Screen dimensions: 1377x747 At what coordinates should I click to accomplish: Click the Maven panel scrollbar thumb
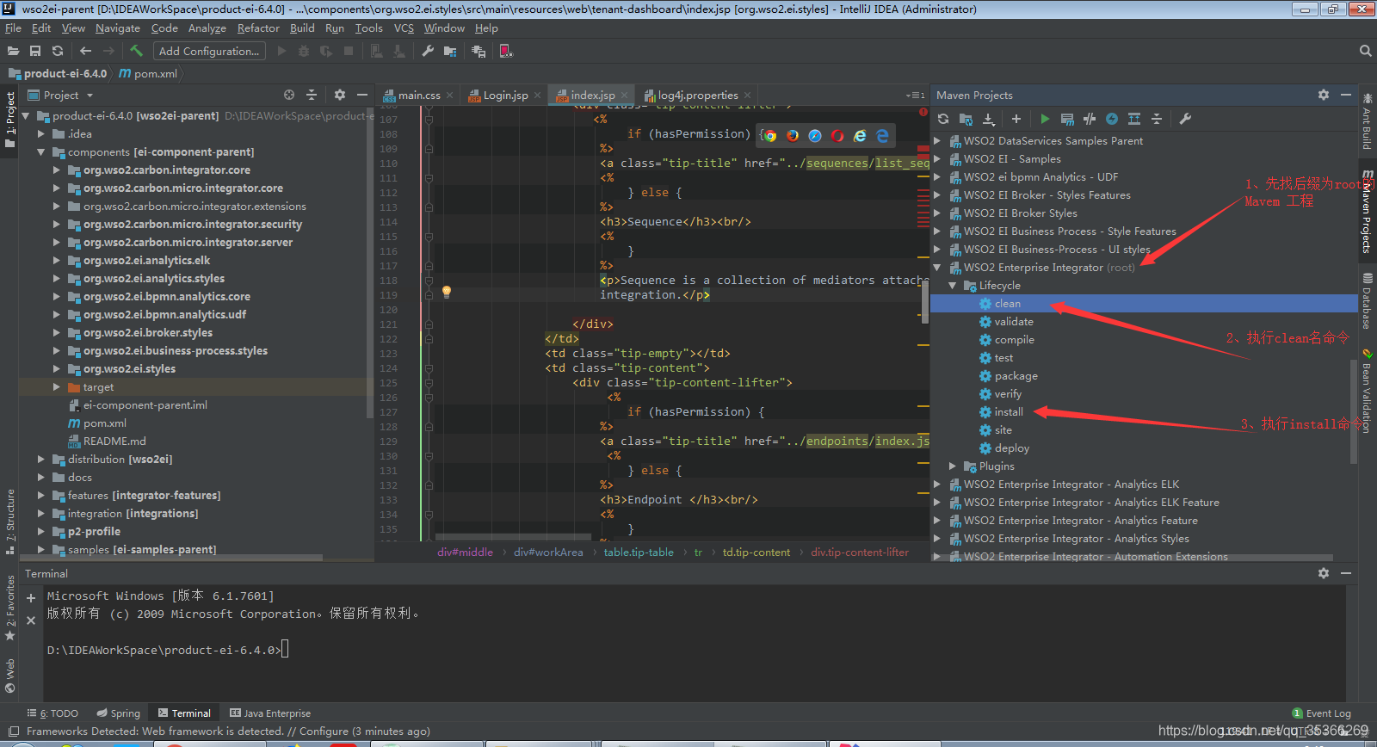tap(1354, 411)
